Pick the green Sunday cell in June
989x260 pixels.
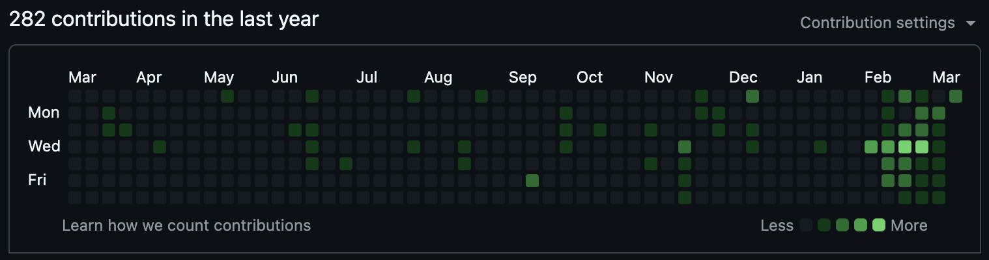pyautogui.click(x=312, y=96)
